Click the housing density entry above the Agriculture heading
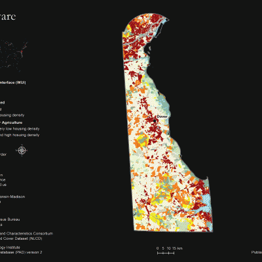Screen dimensions: 262x262 pyautogui.click(x=12, y=115)
